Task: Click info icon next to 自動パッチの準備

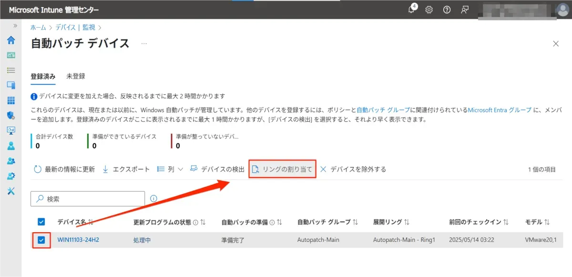Action: coord(272,222)
